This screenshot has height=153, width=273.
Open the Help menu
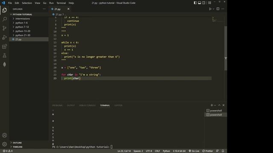71,3
